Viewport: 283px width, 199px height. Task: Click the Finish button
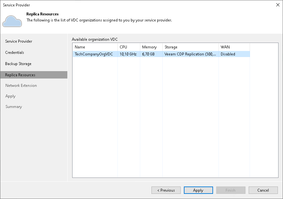(231, 190)
